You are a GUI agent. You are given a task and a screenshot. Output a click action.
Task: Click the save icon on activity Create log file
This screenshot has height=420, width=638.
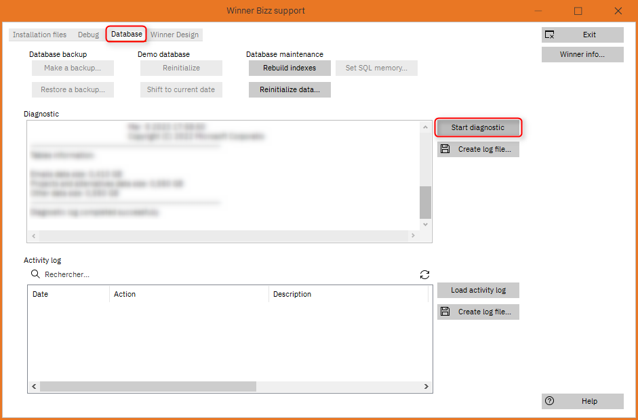[444, 312]
